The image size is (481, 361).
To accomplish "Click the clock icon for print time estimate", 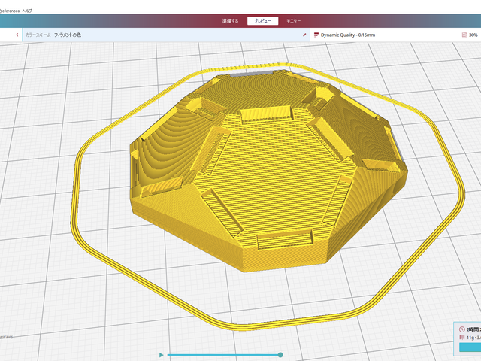I will click(x=461, y=330).
